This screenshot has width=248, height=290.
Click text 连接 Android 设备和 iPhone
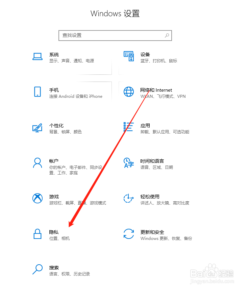point(76,96)
